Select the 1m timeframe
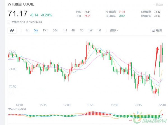Image resolution: width=168 pixels, height=125 pixels. [x=27, y=30]
